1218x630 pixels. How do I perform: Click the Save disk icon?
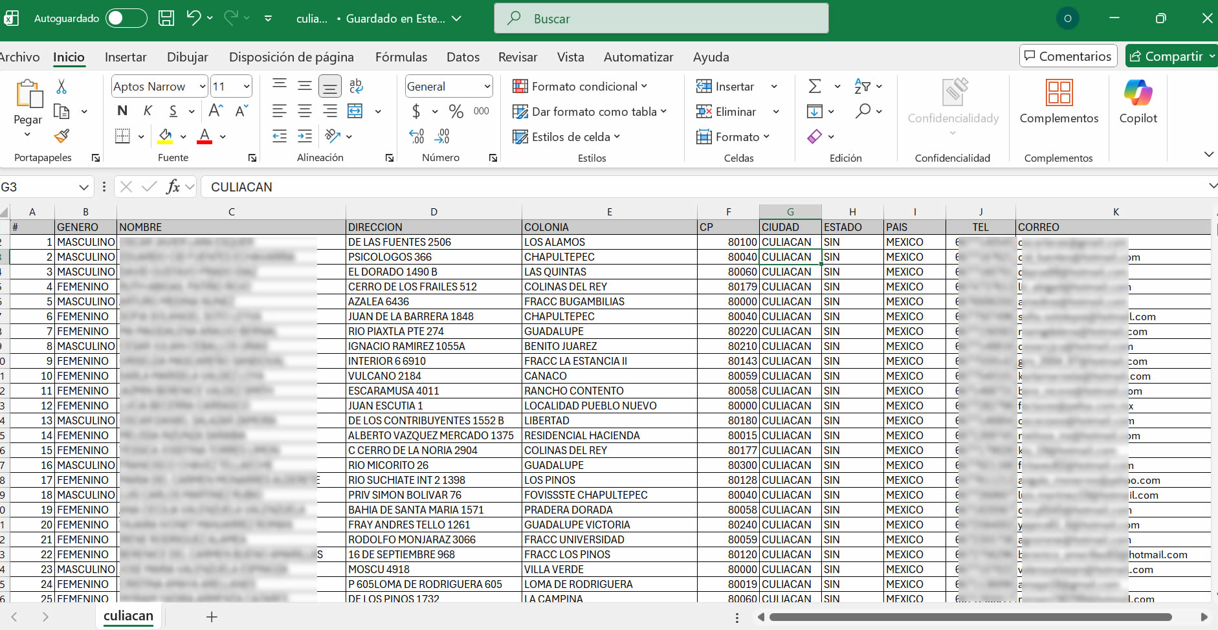166,18
